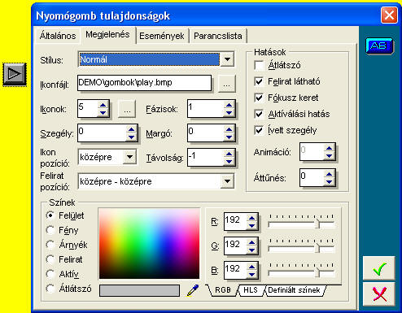Increase the Ikonok spinner value
The width and height of the screenshot is (402, 313).
(x=103, y=105)
